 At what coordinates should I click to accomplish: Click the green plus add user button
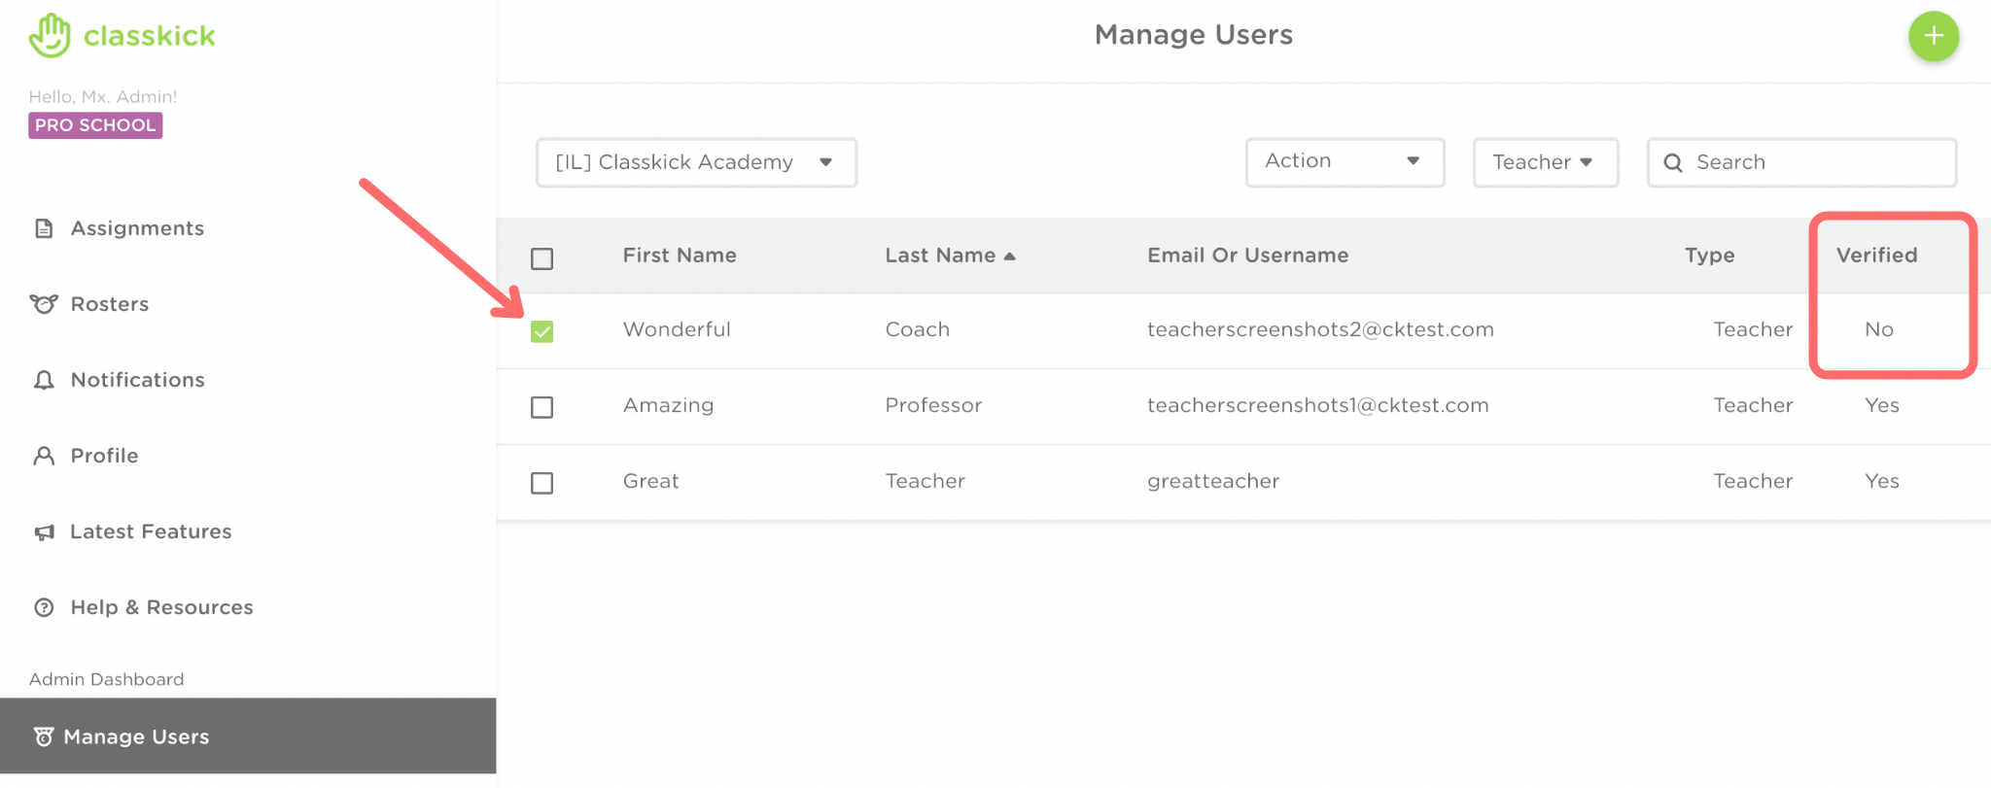[1933, 37]
